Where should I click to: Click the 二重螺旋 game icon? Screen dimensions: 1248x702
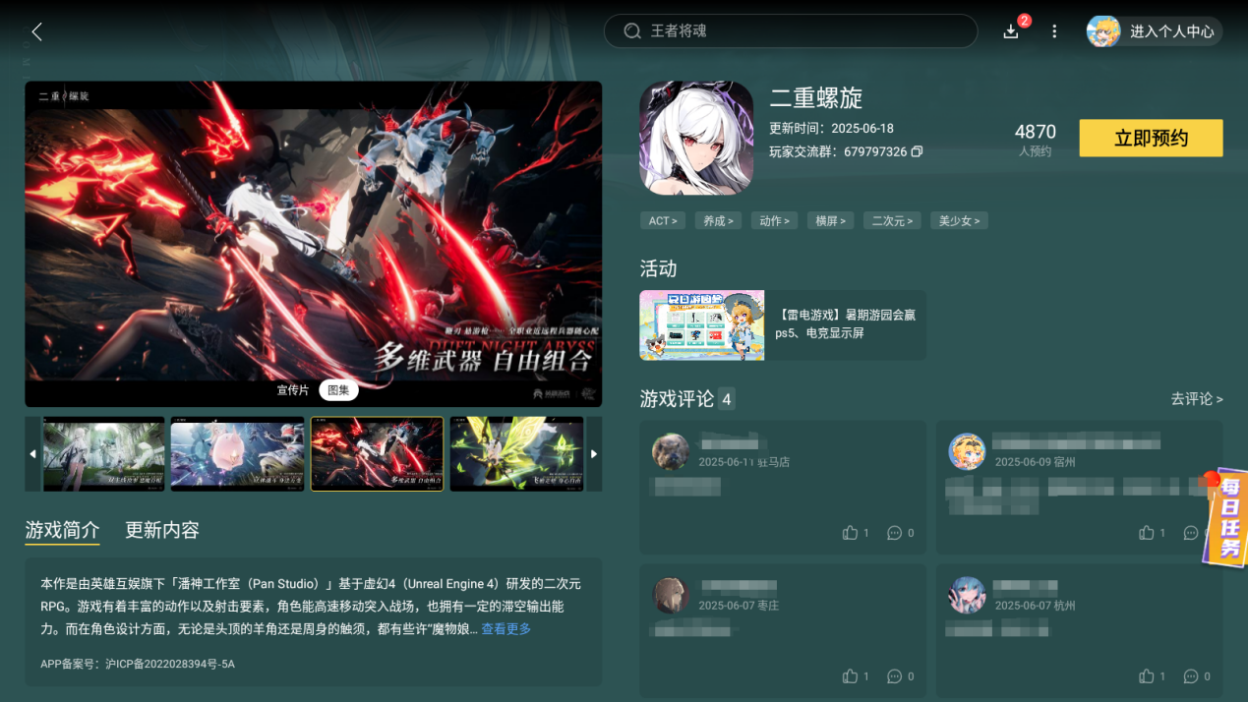click(696, 138)
